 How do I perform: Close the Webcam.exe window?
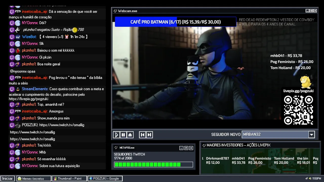click(x=315, y=11)
